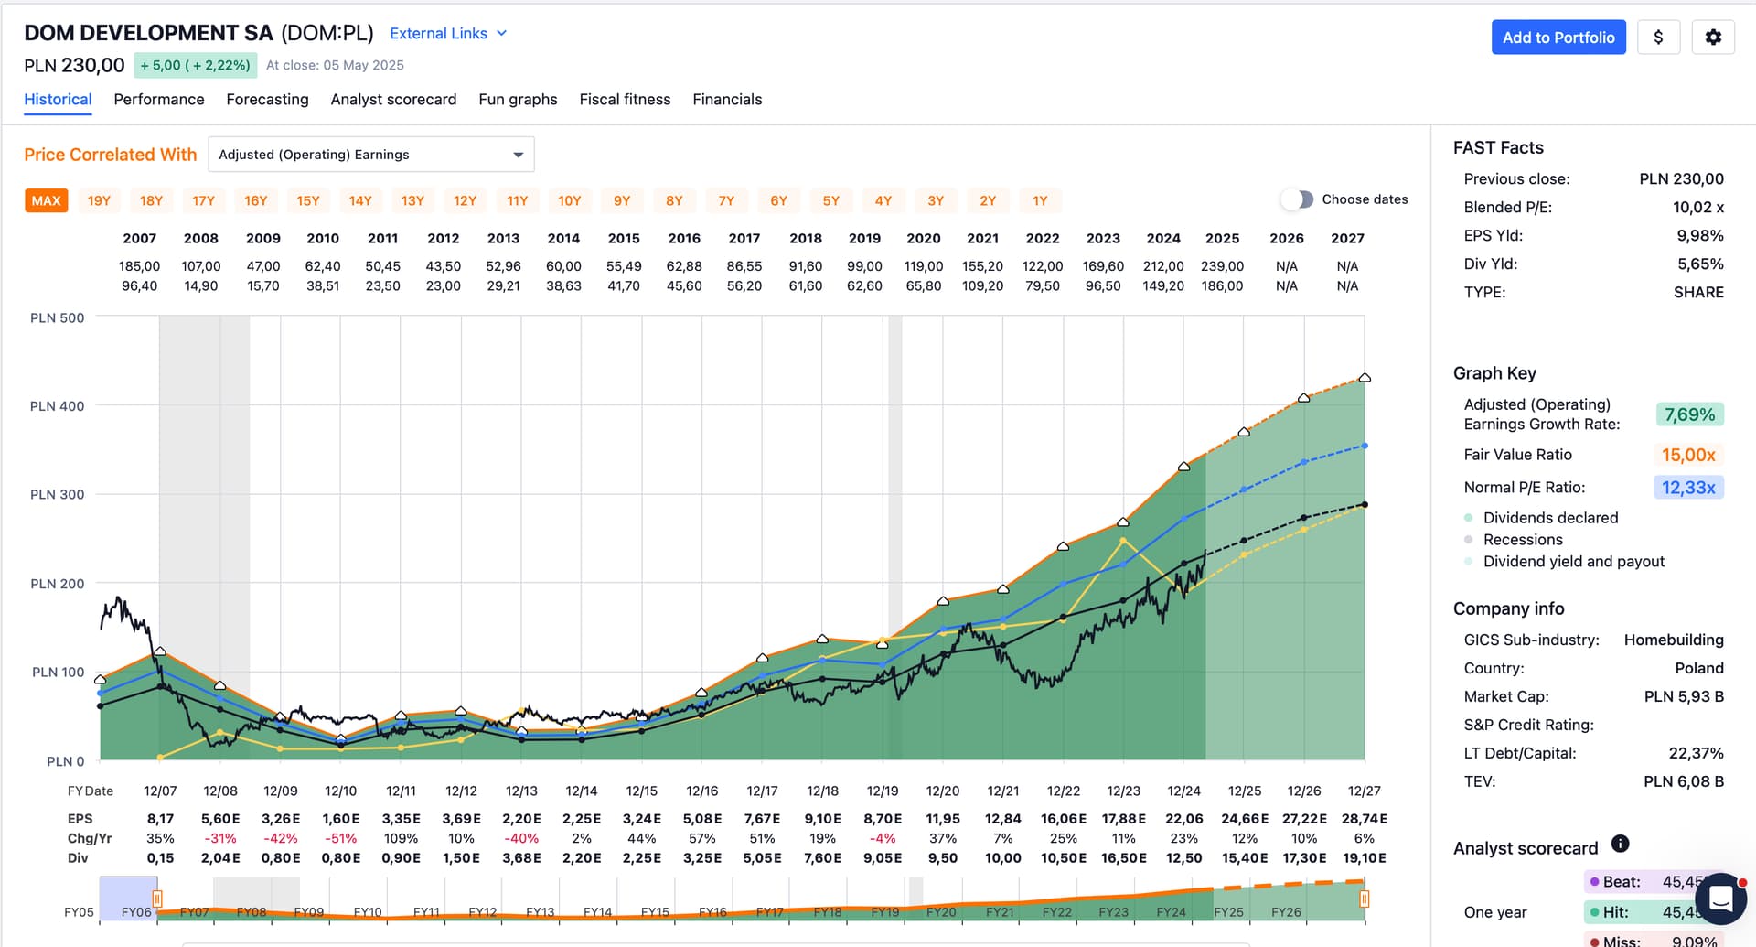Click the Add to Portfolio button
Viewport: 1756px width, 947px height.
pos(1558,38)
